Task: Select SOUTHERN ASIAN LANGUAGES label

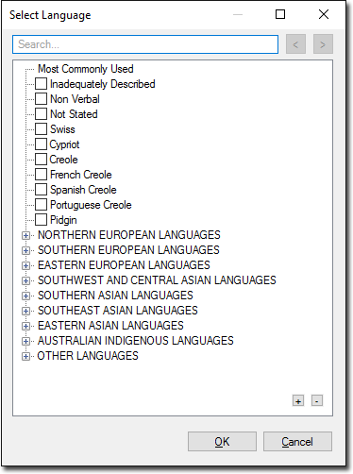Action: pyautogui.click(x=115, y=296)
